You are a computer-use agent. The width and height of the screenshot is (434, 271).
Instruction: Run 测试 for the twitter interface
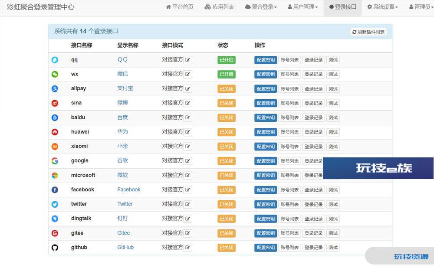333,204
